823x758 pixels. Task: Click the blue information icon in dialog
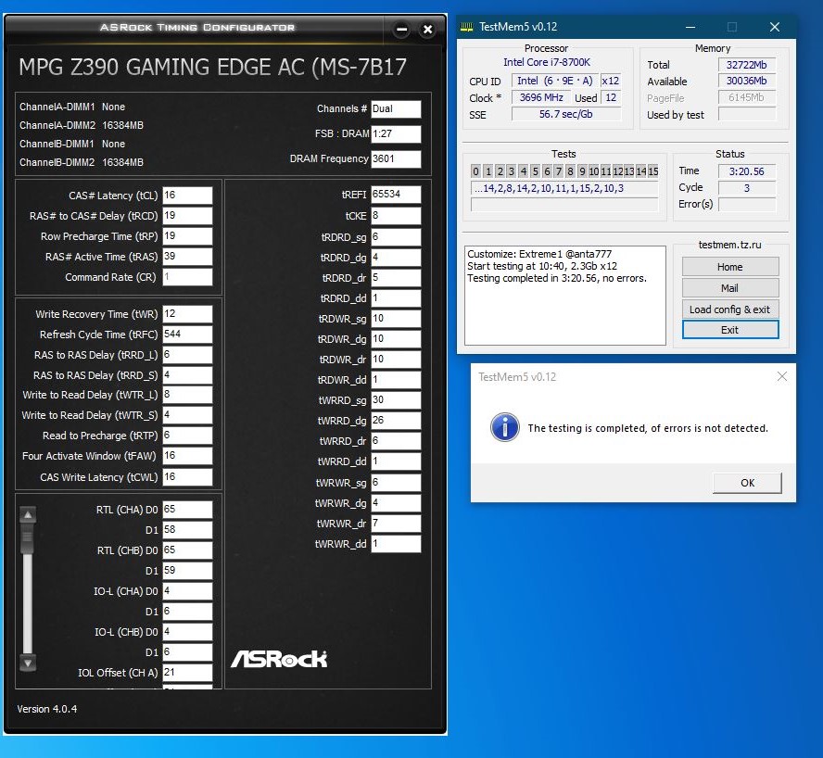click(x=505, y=427)
